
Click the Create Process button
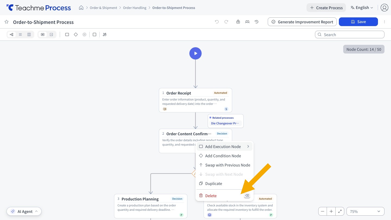tap(326, 8)
